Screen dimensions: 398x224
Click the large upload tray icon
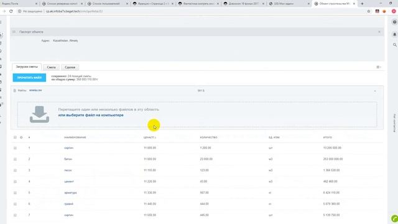(39, 114)
